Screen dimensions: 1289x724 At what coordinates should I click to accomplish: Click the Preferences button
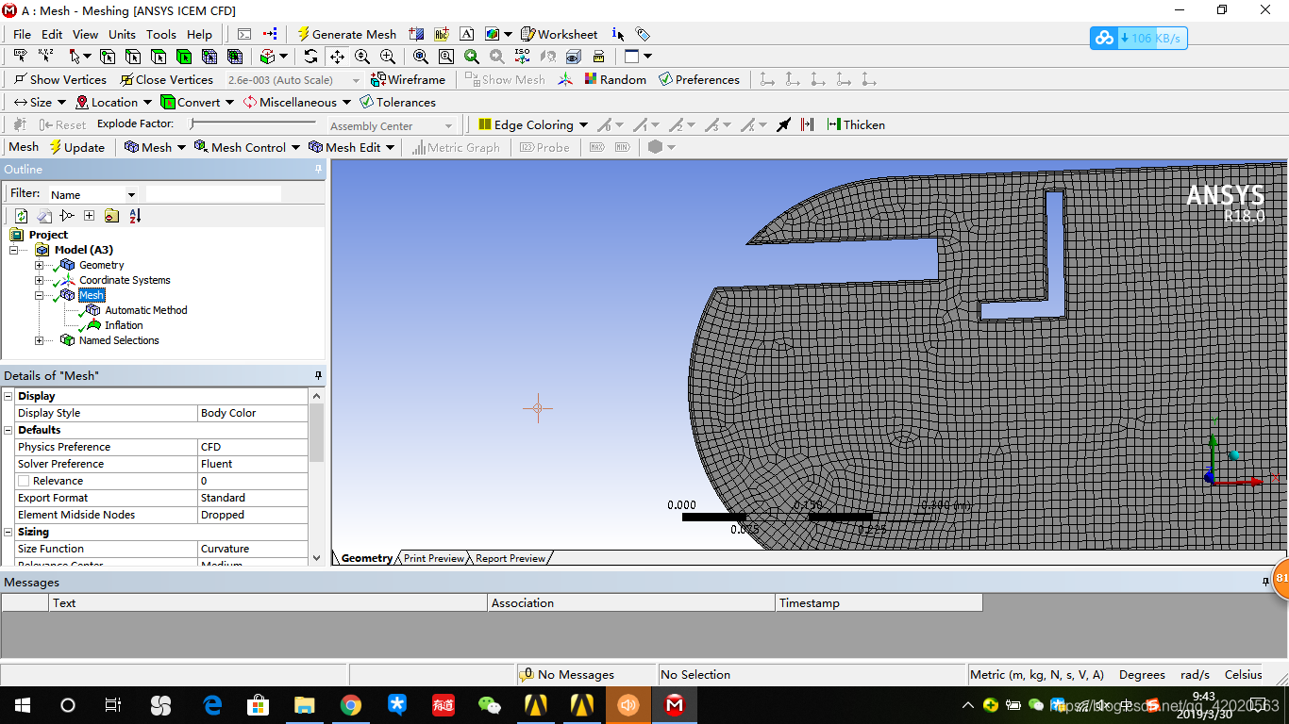699,79
